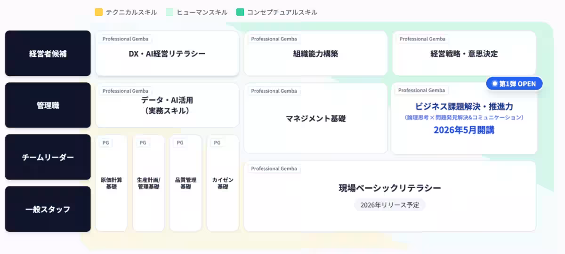Open the マネジメント基礎 course card

[x=315, y=119]
